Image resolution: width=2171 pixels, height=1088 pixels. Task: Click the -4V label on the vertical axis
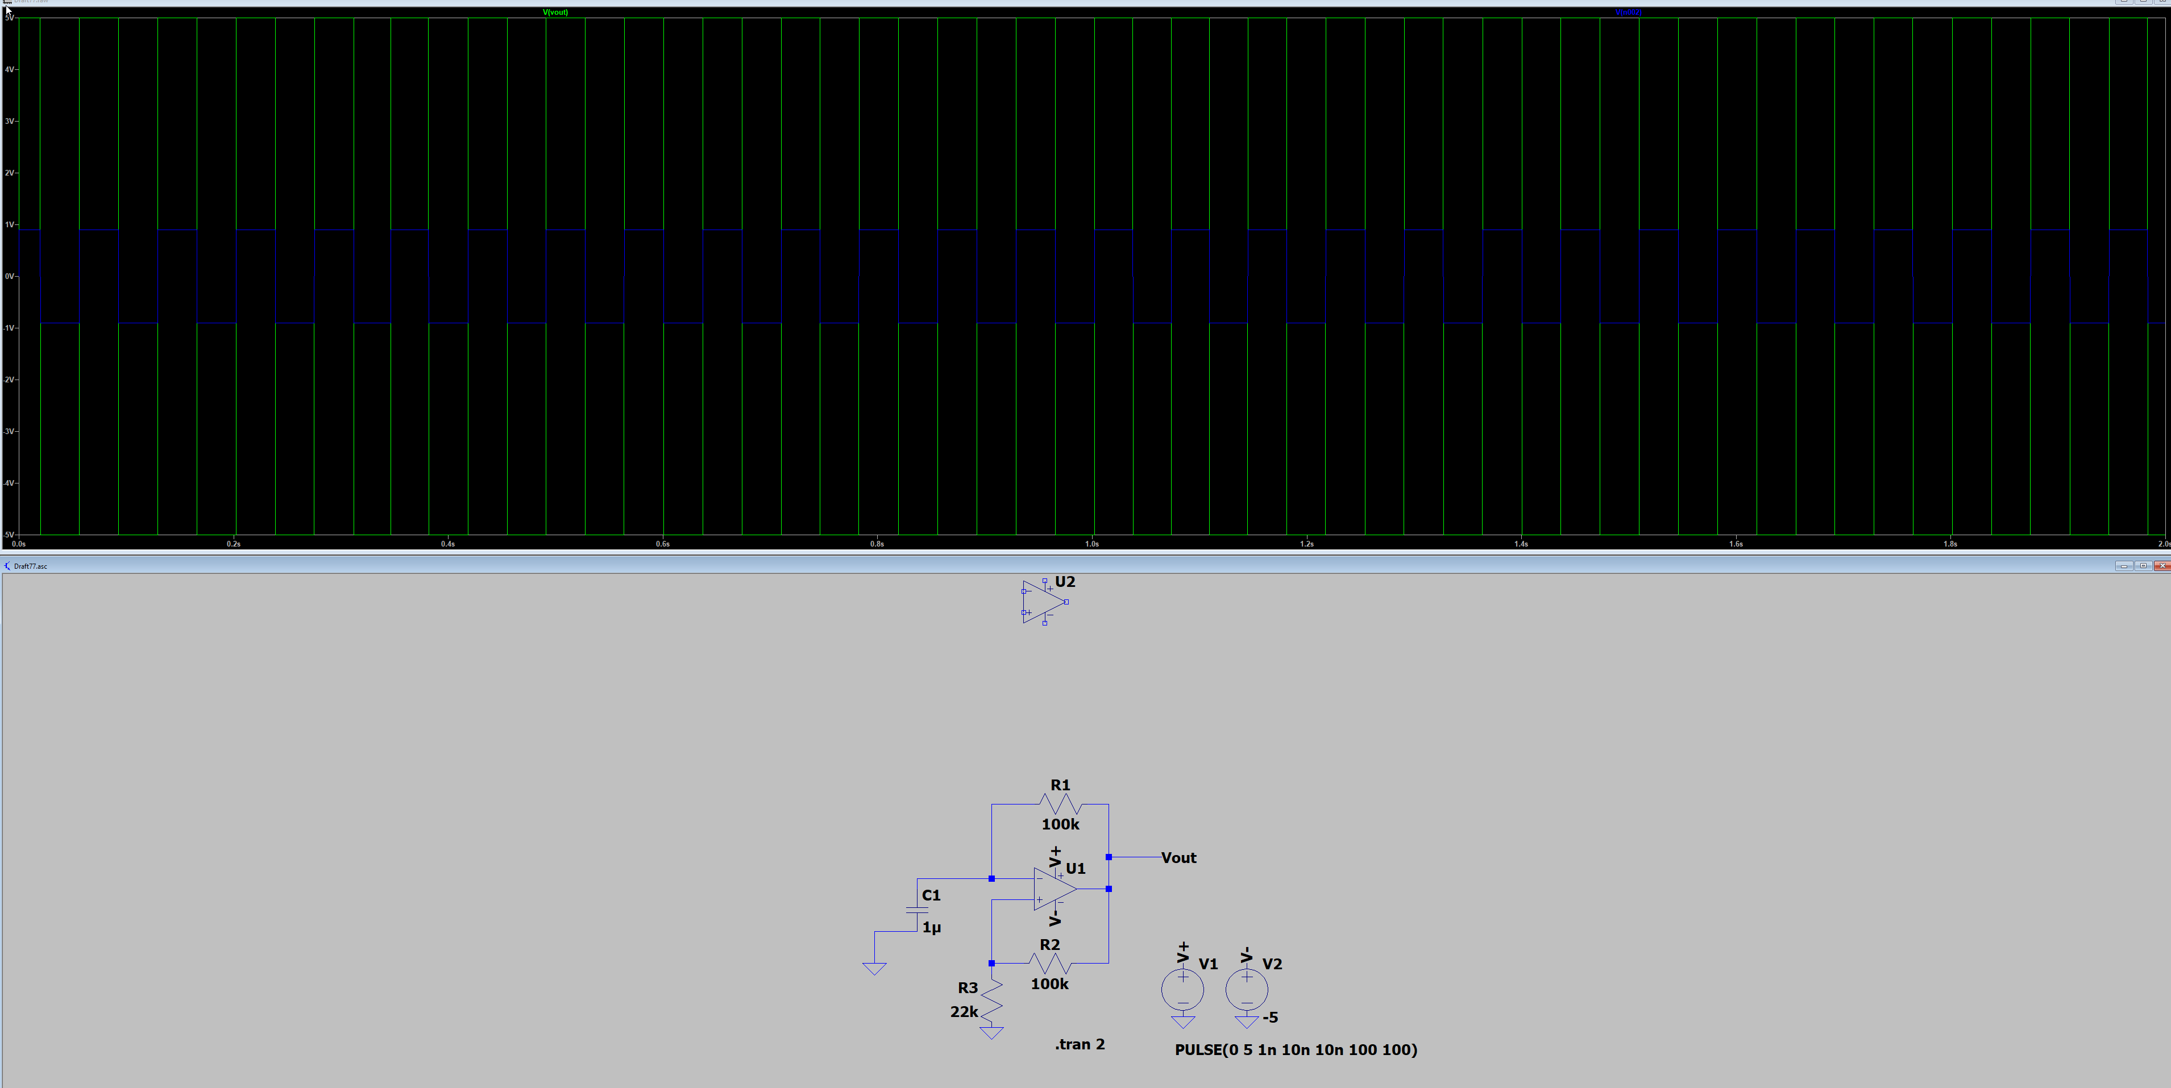[x=9, y=483]
